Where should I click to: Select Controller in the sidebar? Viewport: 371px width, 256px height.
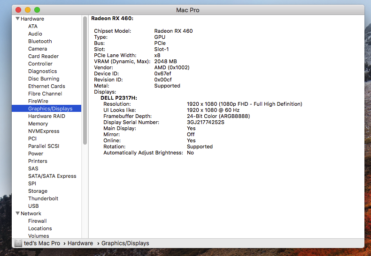pos(40,64)
